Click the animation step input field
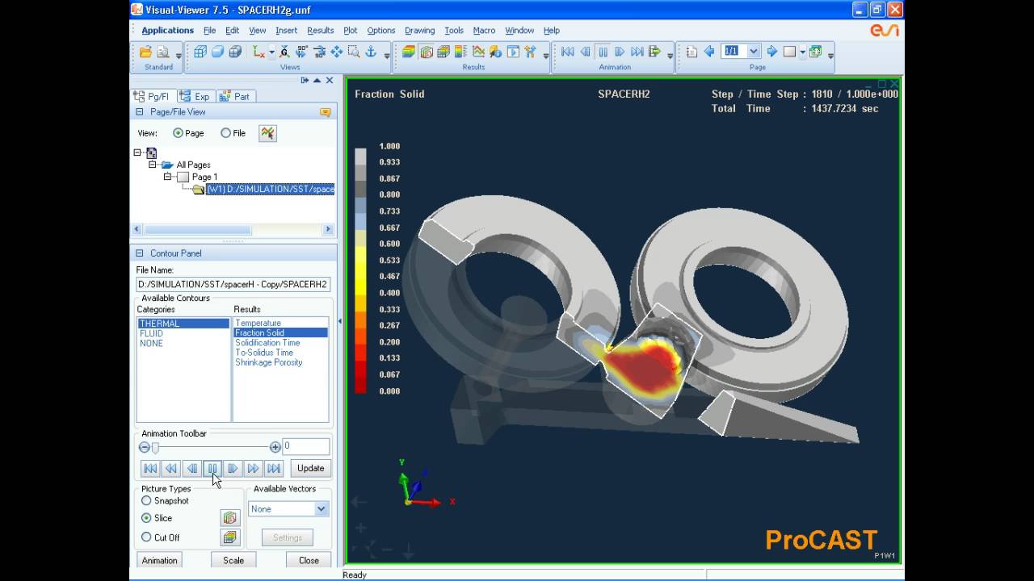The height and width of the screenshot is (581, 1034). 306,446
